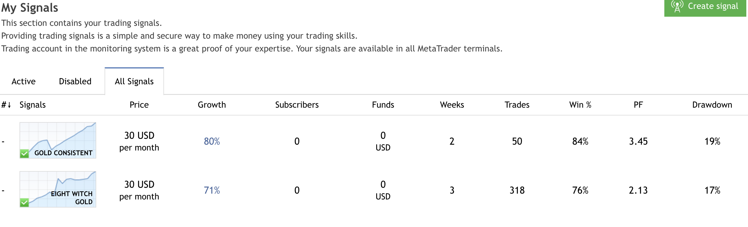Viewport: 748px width, 227px height.
Task: Open the GOLD CONSISTENT signal chart thumbnail
Action: tap(58, 140)
